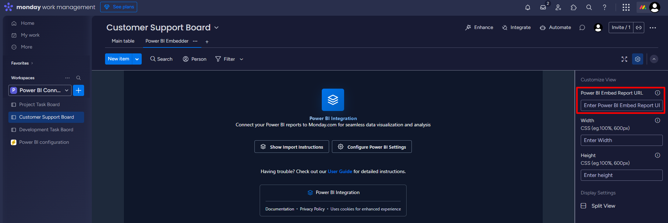668x223 pixels.
Task: Click Search in board toolbar
Action: pyautogui.click(x=161, y=59)
